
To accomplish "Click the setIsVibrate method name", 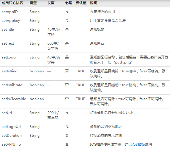I will (x=12, y=85).
